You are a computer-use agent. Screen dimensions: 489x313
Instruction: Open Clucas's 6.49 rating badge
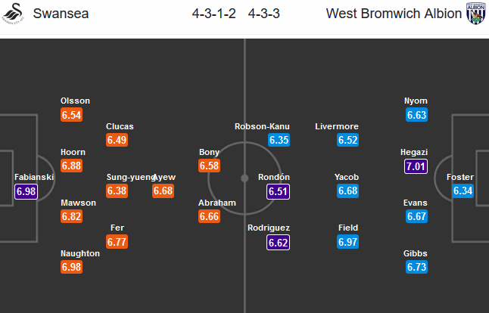117,140
